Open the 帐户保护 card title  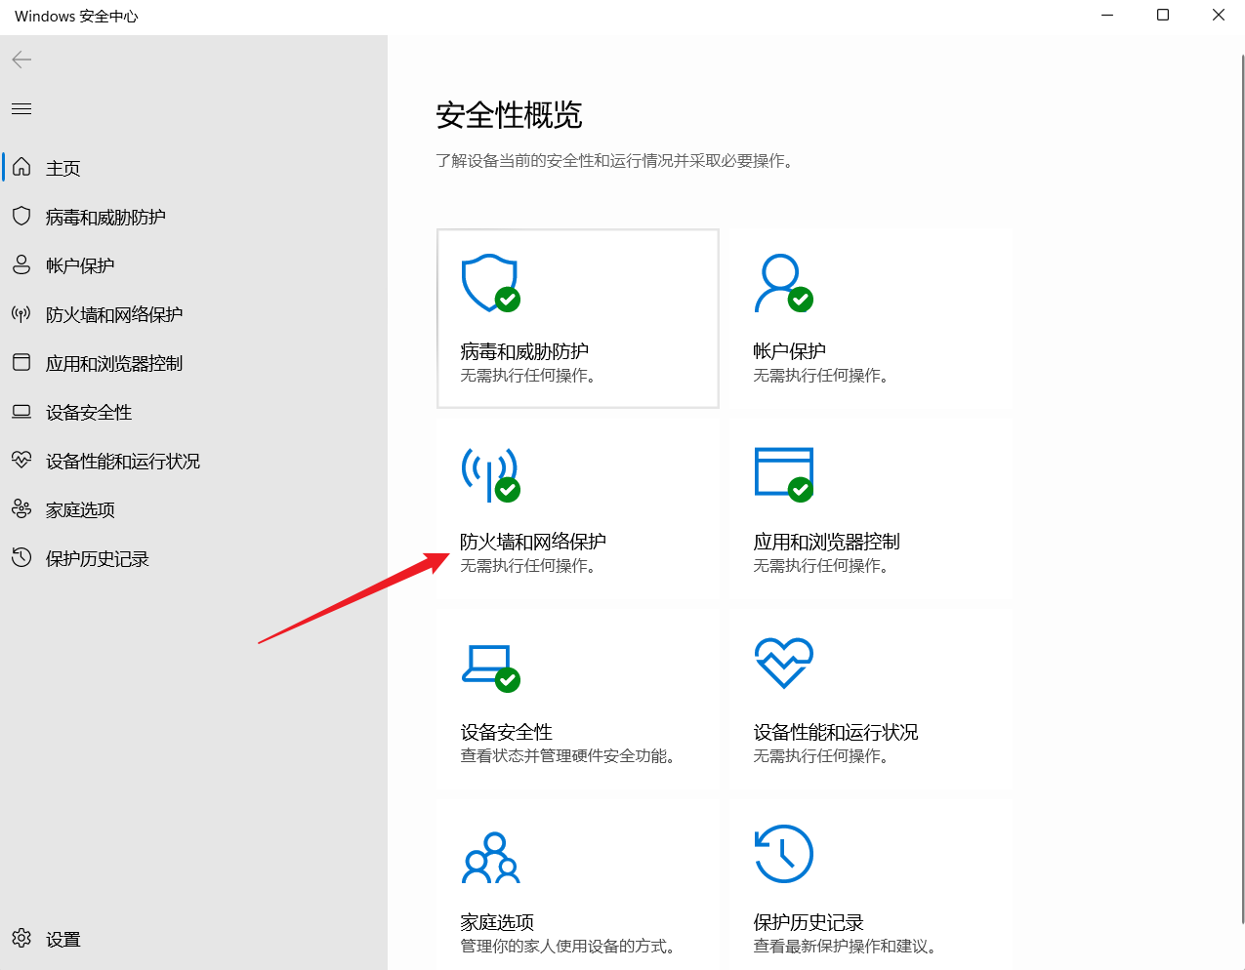(x=790, y=351)
